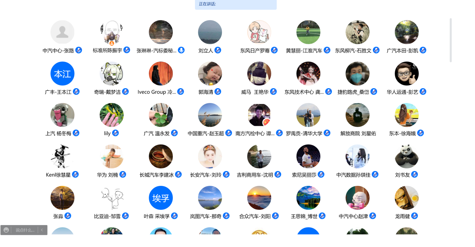Click the muted mic icon beside 龙雨健
Screen dimensions: 475x247
click(415, 216)
